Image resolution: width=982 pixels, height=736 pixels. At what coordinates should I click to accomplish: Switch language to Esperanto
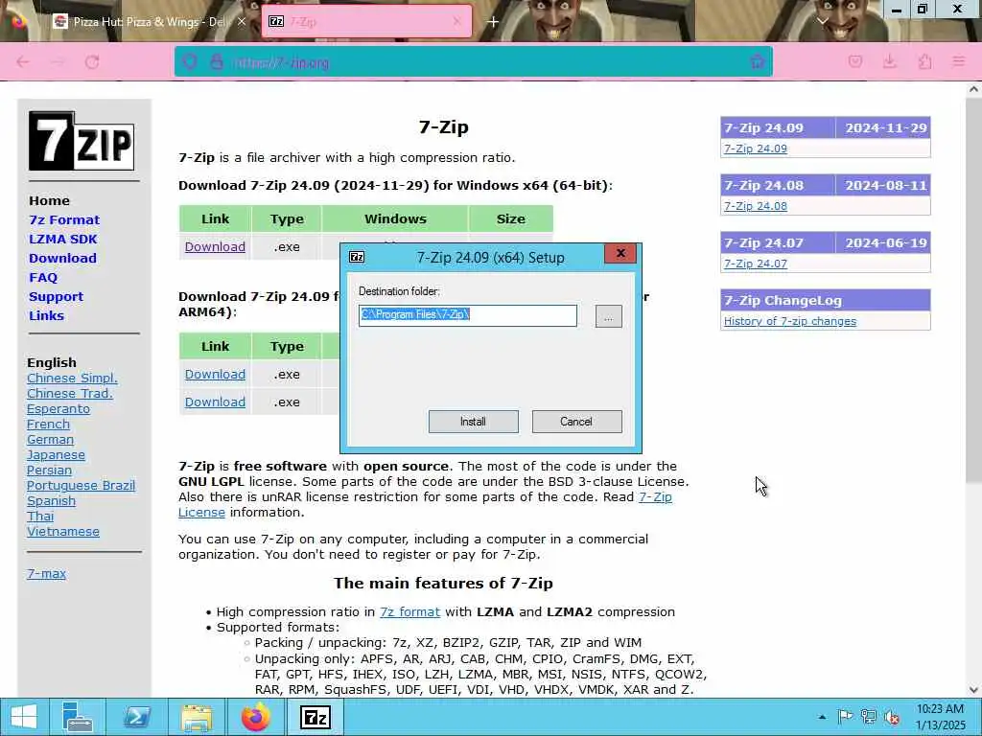pyautogui.click(x=58, y=408)
